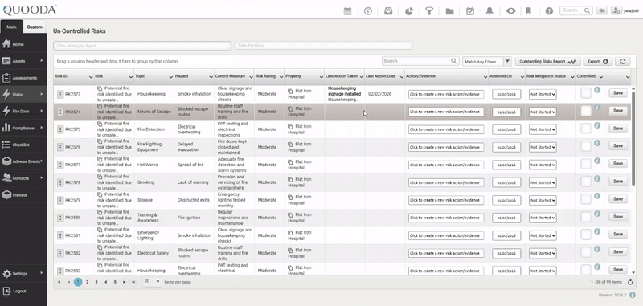This screenshot has height=306, width=643.
Task: Open the bookmark icon in top toolbar
Action: point(528,11)
